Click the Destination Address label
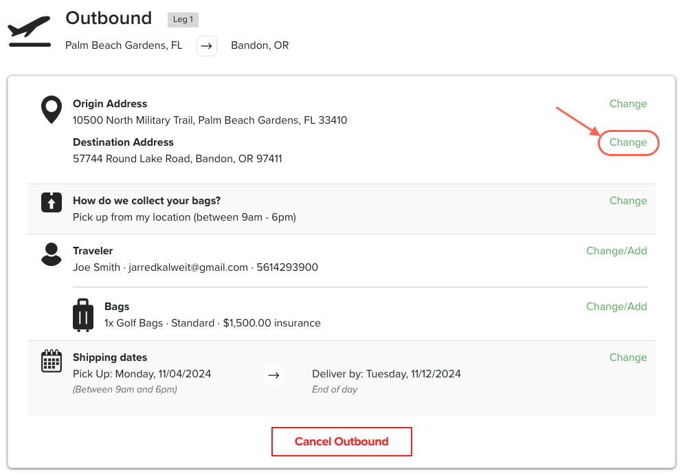This screenshot has width=683, height=475. [123, 142]
